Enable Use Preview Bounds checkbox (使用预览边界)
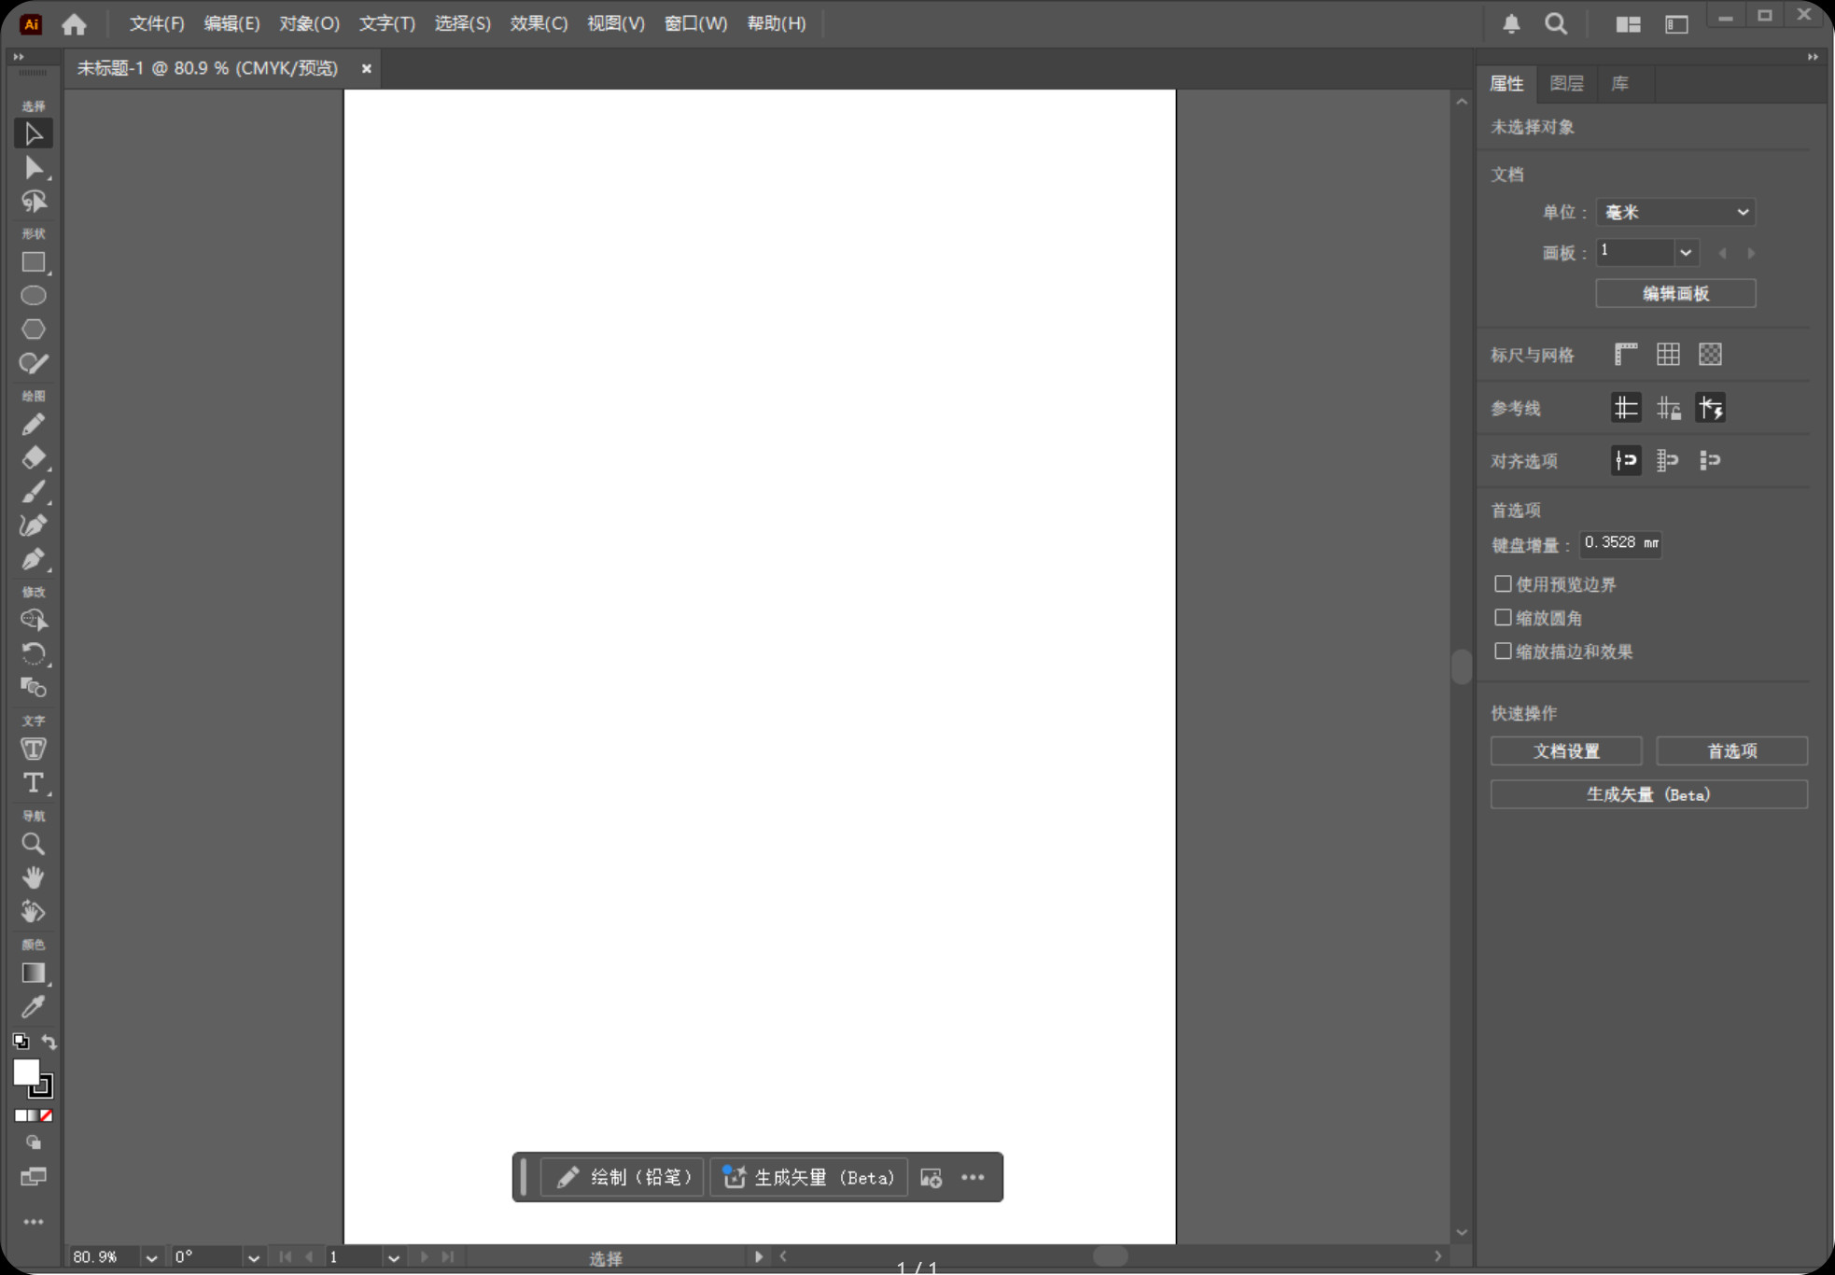Image resolution: width=1835 pixels, height=1275 pixels. coord(1503,584)
